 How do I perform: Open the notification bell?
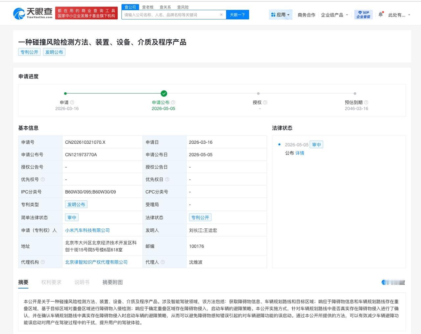(x=381, y=14)
